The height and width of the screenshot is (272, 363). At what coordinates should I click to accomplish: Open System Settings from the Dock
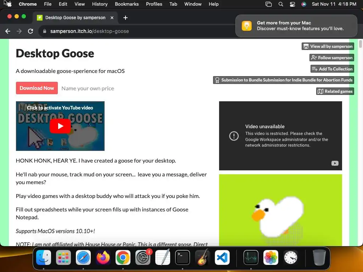(143, 257)
